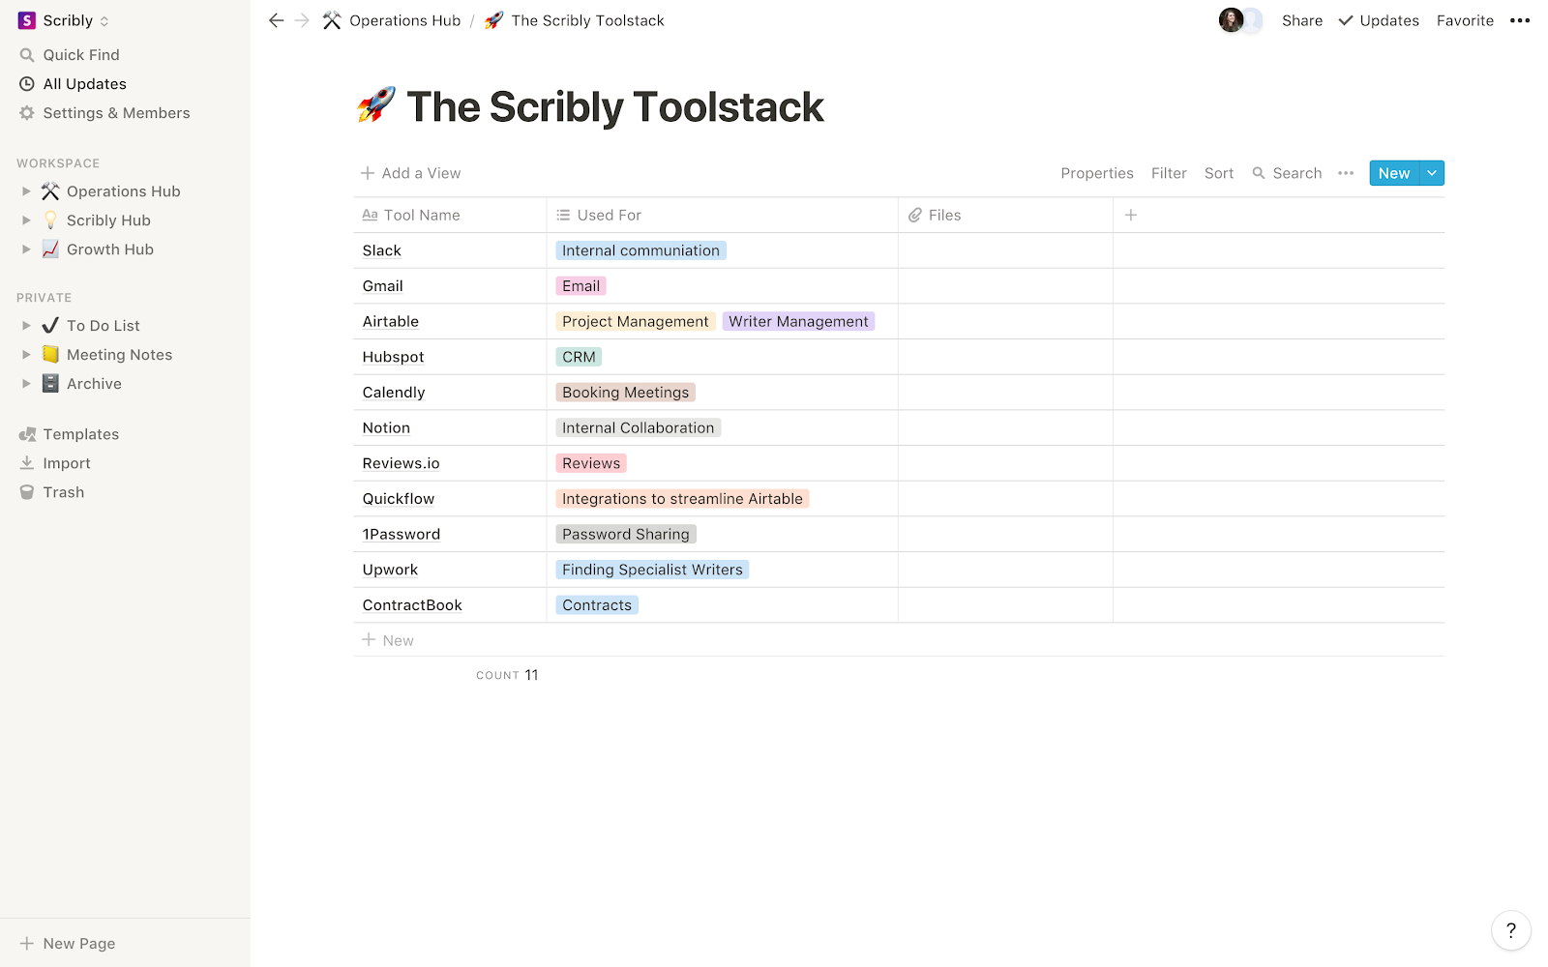The image size is (1548, 967).
Task: Click the help question mark button
Action: [1510, 930]
